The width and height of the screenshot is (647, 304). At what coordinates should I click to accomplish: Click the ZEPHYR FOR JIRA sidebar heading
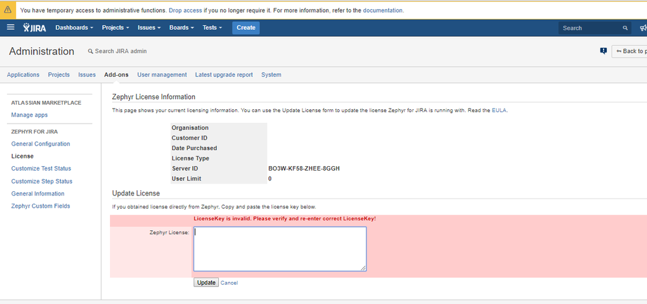point(34,132)
